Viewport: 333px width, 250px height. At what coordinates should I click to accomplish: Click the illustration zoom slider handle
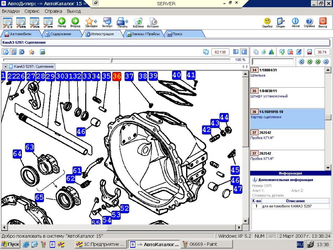point(112,60)
